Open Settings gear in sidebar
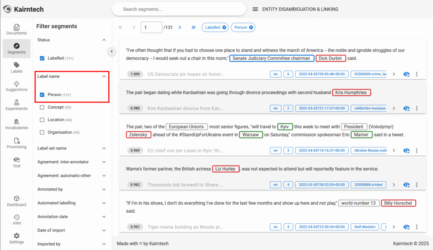Viewport: 433px width, 250px height. tap(16, 238)
